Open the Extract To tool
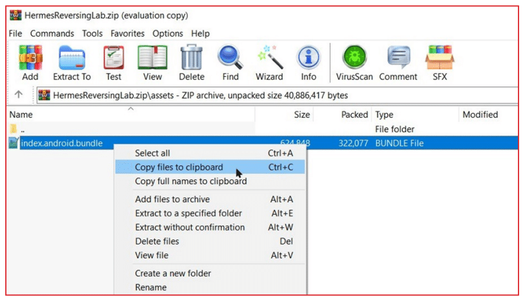Screen dimensions: 525x300 [x=72, y=63]
